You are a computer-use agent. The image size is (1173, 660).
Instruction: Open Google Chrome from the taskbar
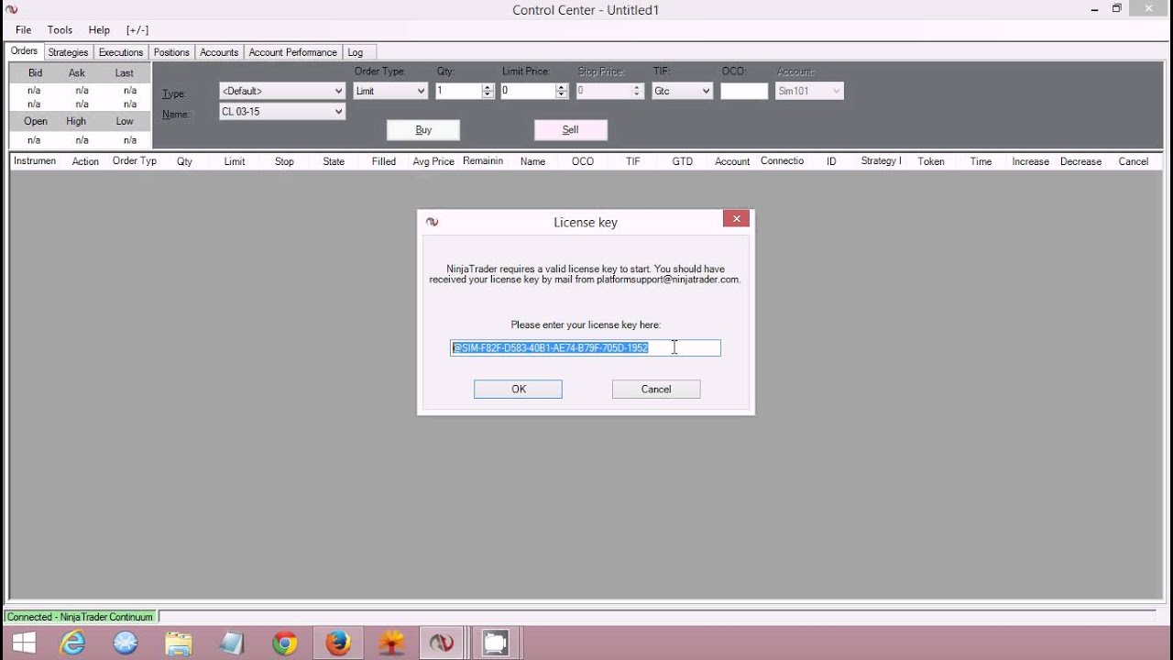click(x=285, y=643)
